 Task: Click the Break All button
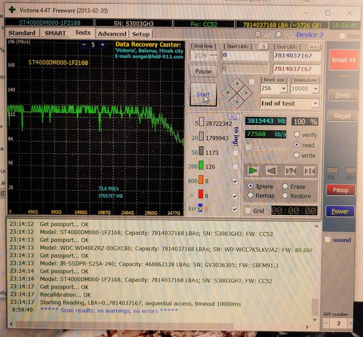(344, 60)
